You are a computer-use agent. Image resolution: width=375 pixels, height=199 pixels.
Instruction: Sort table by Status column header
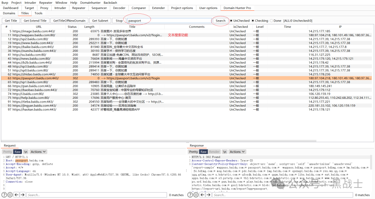pos(72,26)
